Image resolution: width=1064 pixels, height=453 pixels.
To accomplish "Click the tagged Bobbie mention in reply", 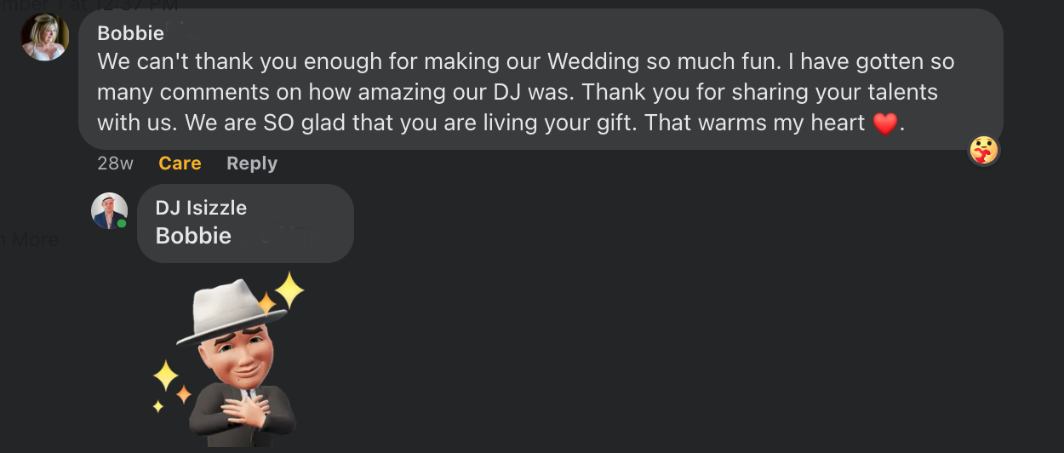I will click(x=193, y=236).
